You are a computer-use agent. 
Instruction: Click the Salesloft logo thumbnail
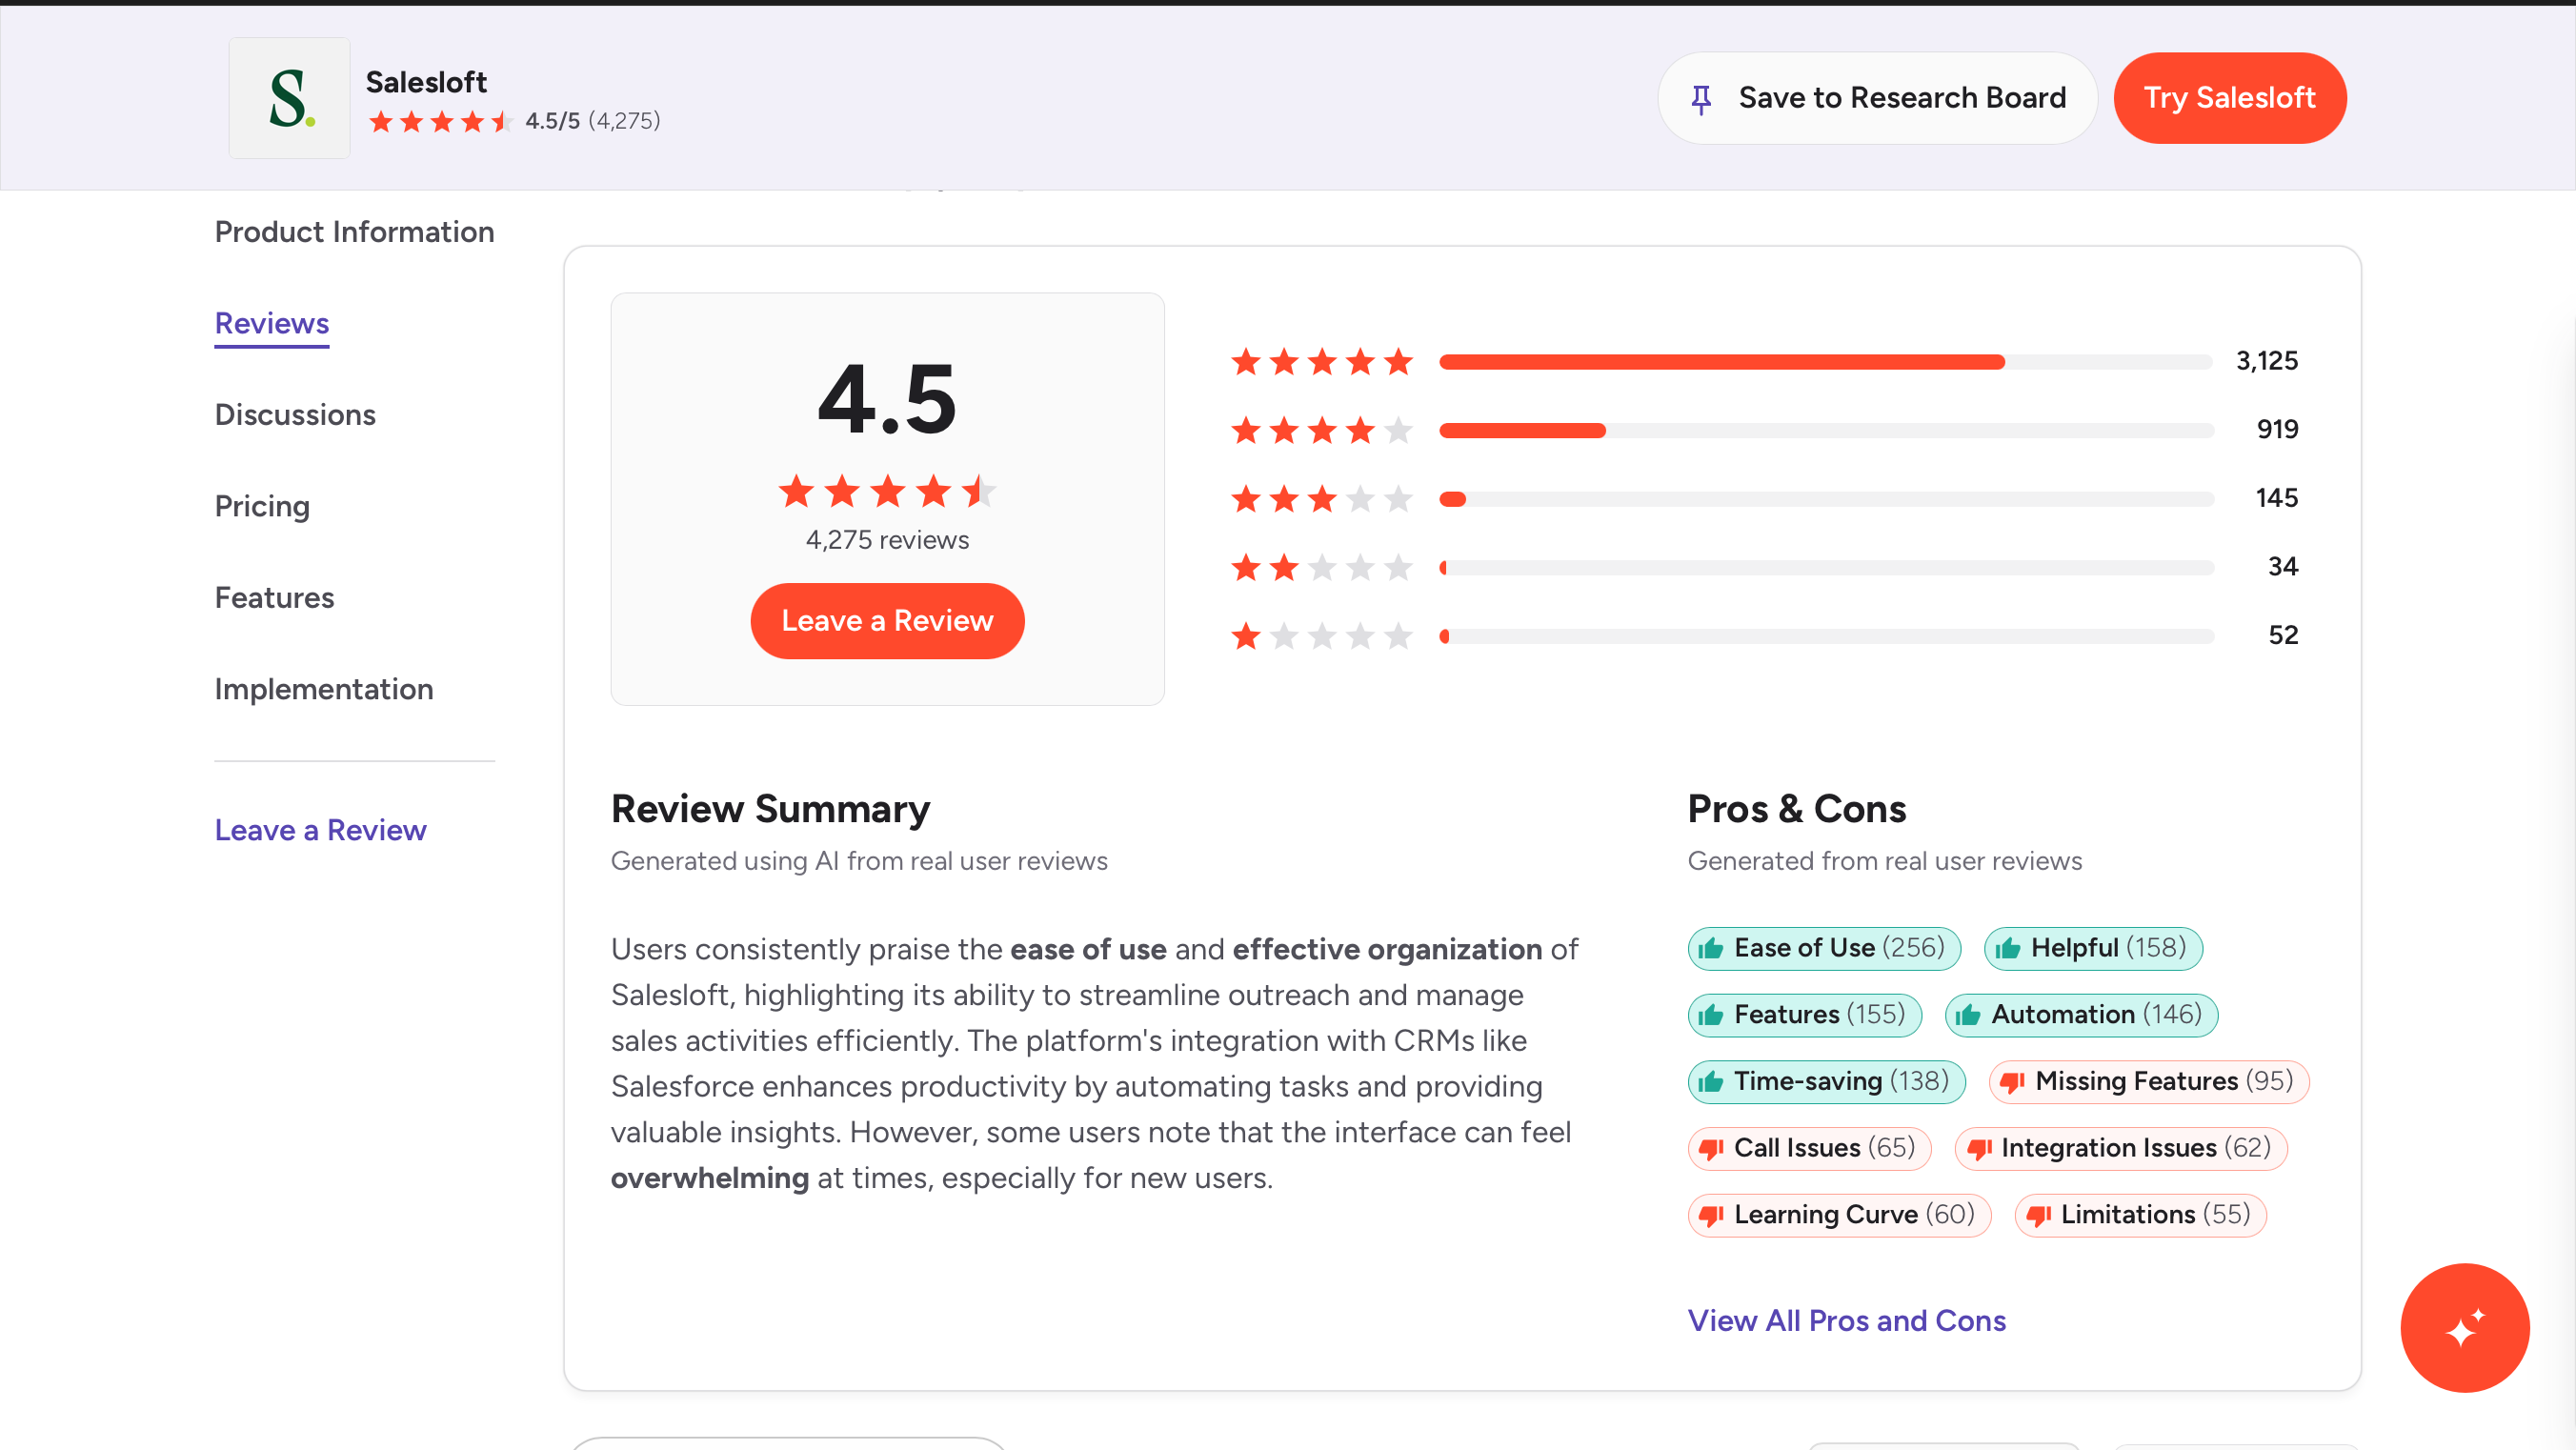pos(289,98)
